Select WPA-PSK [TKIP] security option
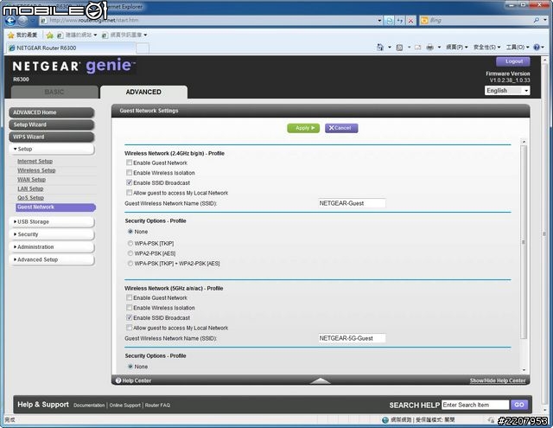This screenshot has width=553, height=428. [130, 243]
